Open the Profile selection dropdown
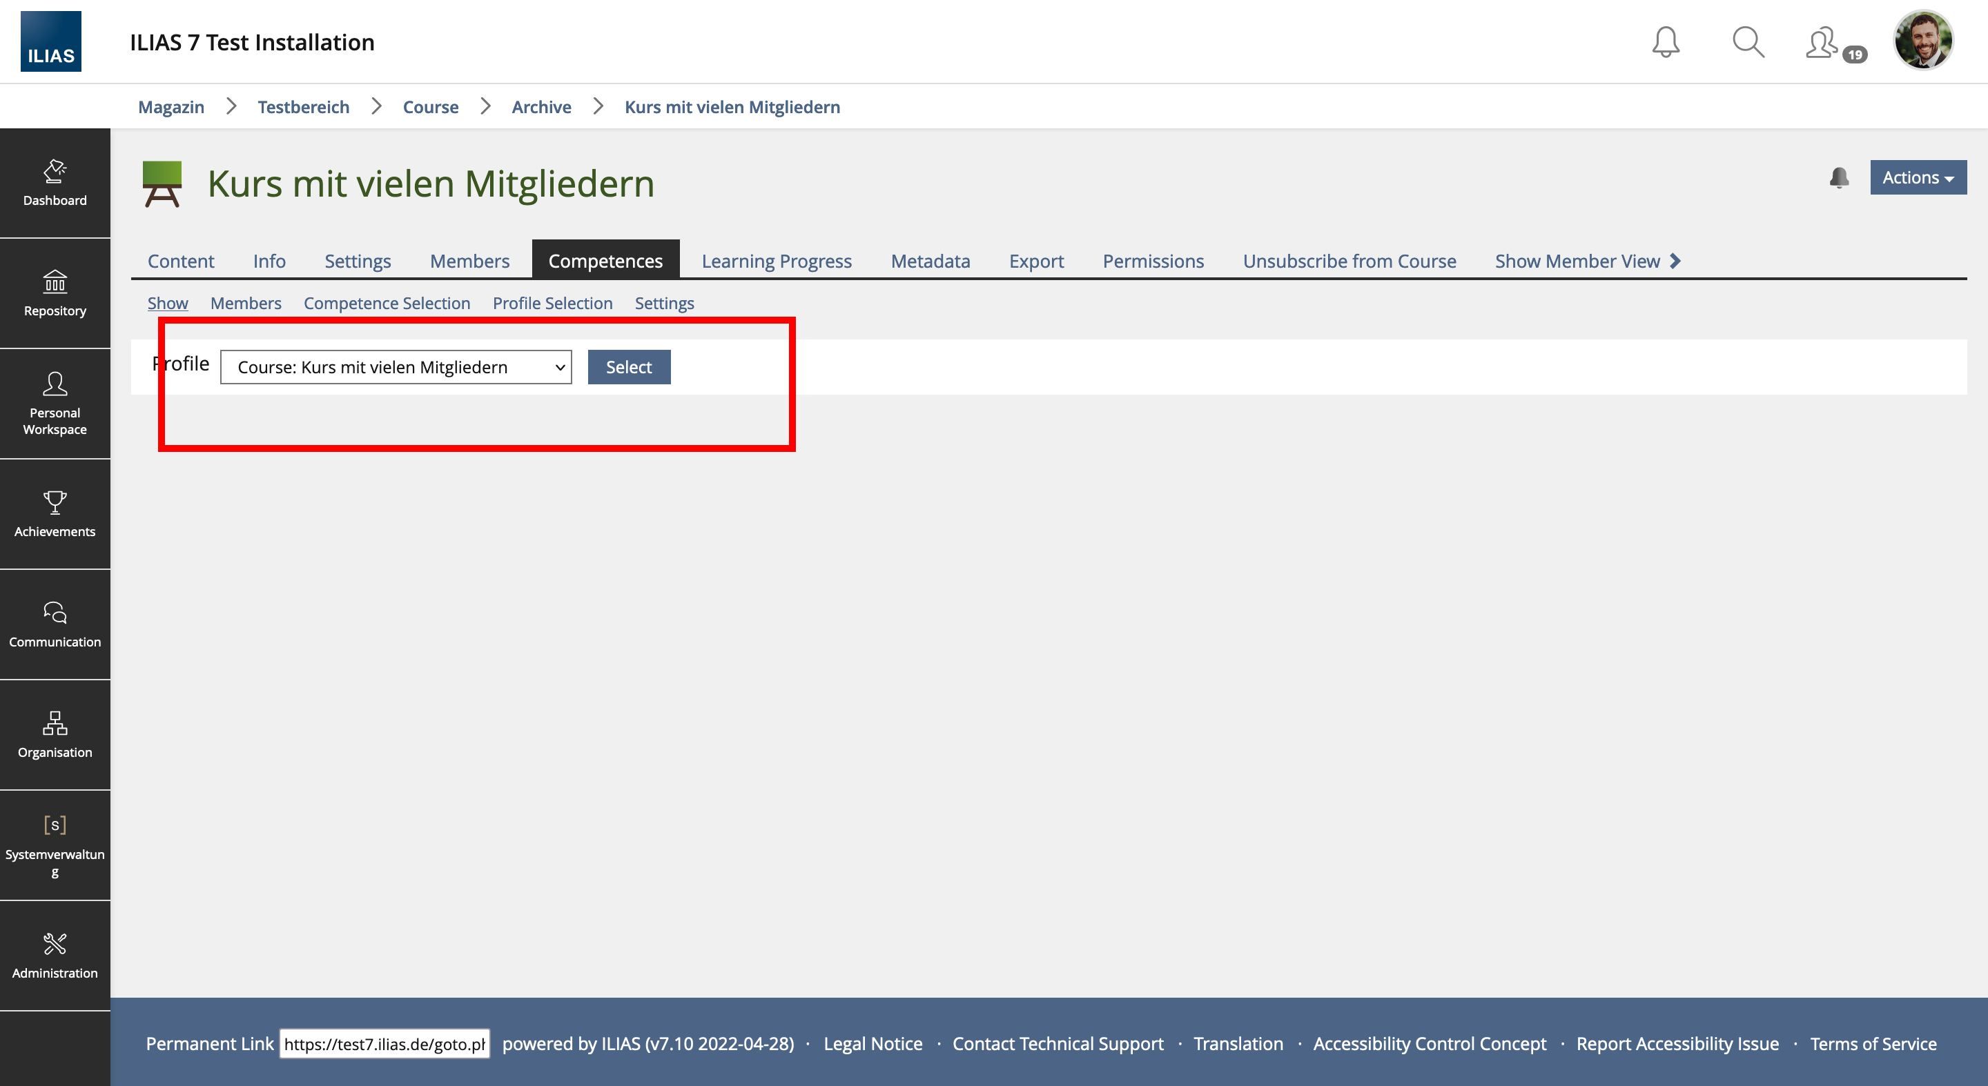 [x=396, y=367]
